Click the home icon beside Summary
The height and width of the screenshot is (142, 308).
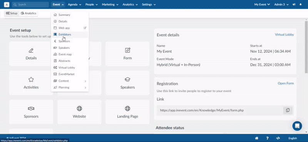tap(55, 15)
